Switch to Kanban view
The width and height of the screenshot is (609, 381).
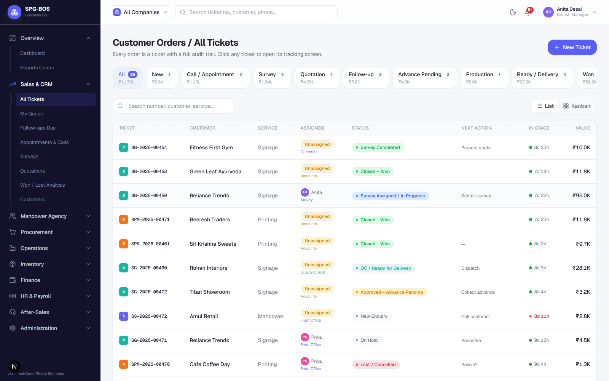[577, 106]
